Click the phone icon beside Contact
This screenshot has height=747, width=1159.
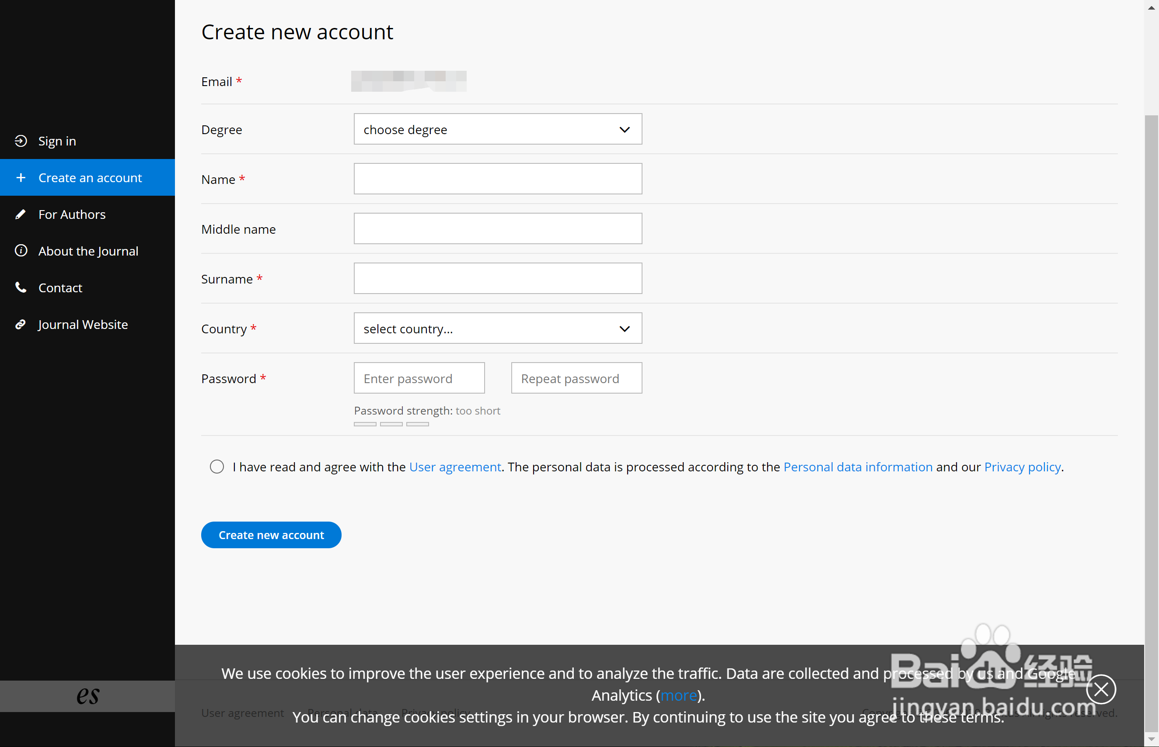(x=21, y=287)
